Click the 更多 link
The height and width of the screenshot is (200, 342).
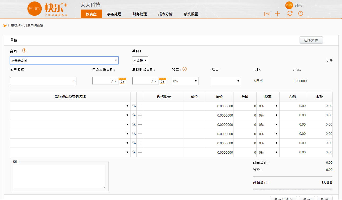329,60
